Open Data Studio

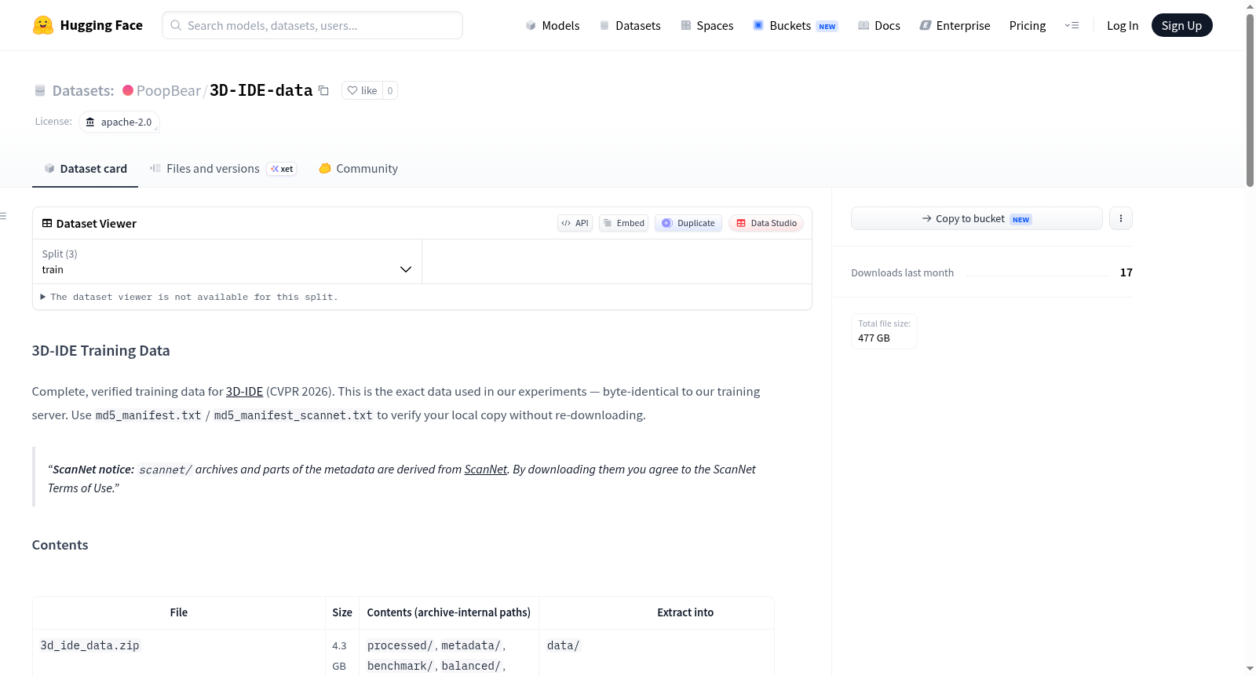click(766, 223)
